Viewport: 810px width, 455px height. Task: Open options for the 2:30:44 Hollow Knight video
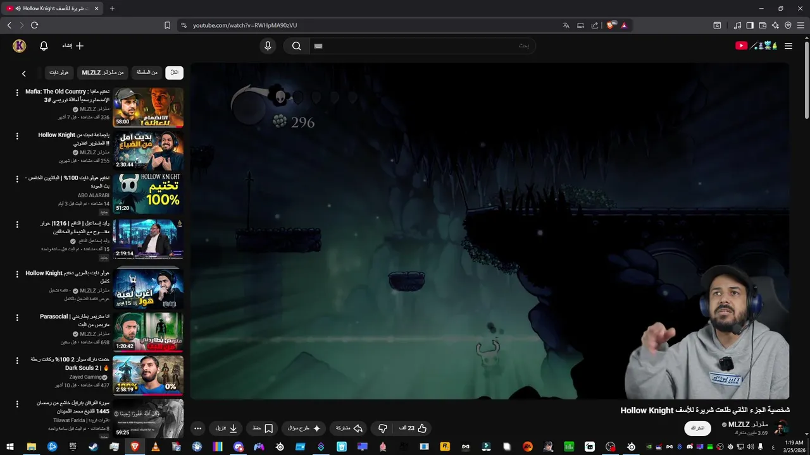click(x=17, y=136)
